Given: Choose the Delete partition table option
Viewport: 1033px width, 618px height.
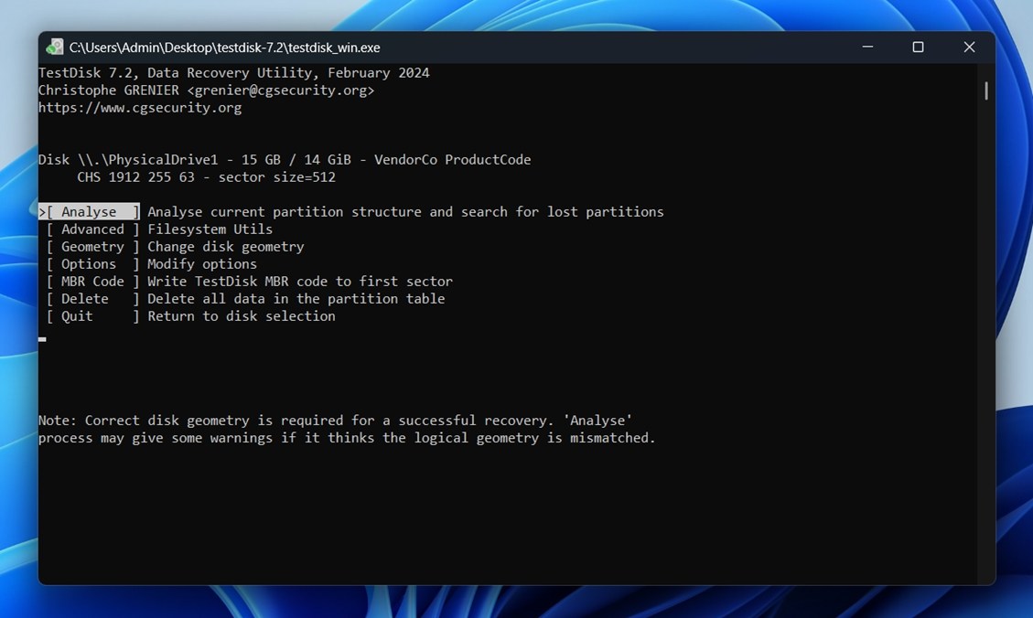Looking at the screenshot, I should coord(85,299).
